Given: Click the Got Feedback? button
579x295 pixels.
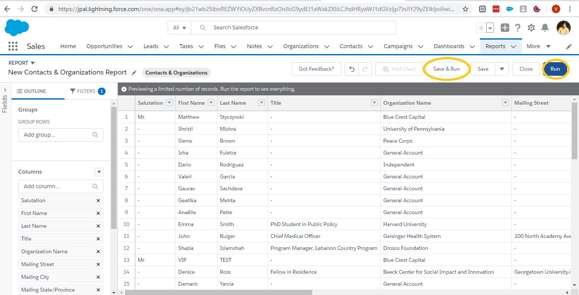Looking at the screenshot, I should [317, 69].
